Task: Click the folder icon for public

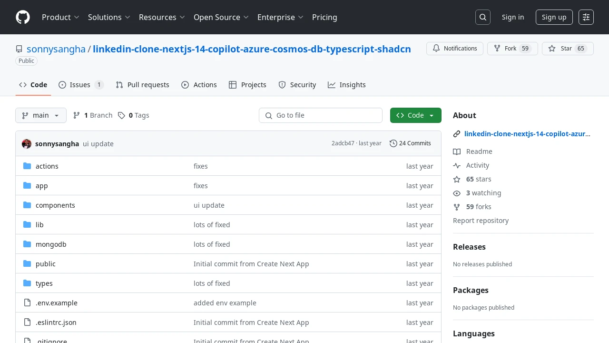Action: pos(27,264)
